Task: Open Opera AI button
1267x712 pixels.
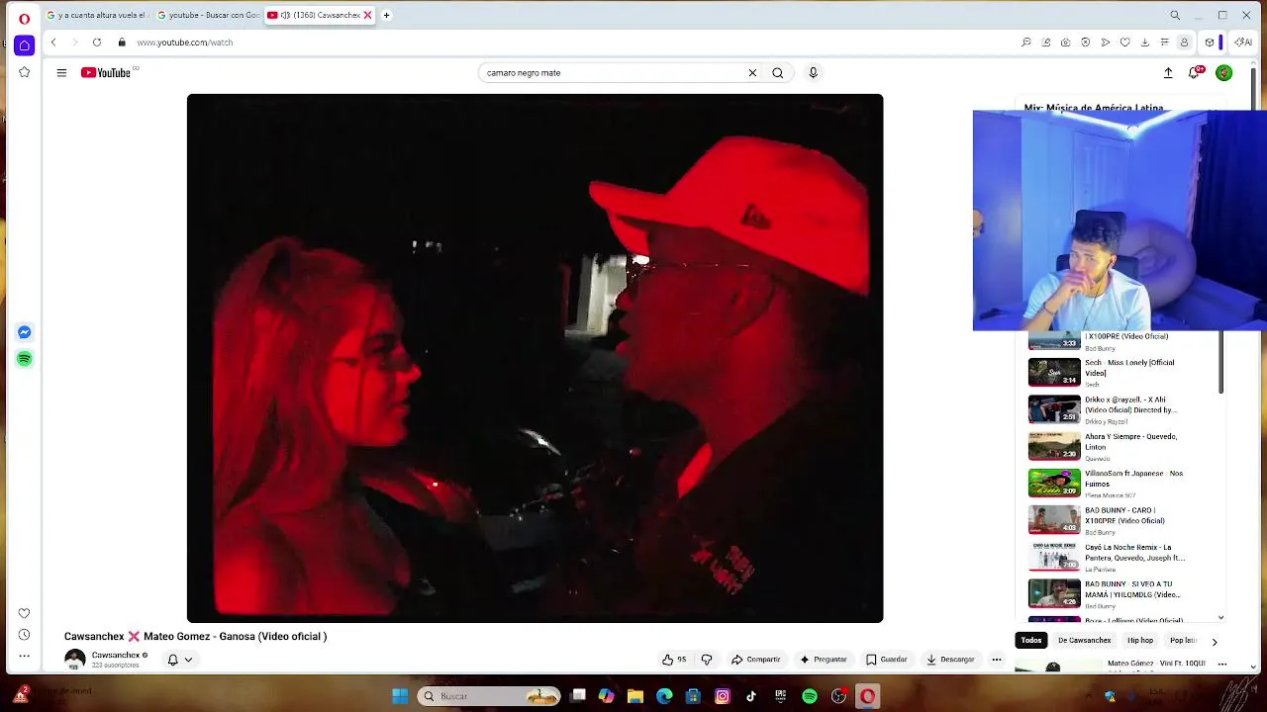Action: (1243, 43)
